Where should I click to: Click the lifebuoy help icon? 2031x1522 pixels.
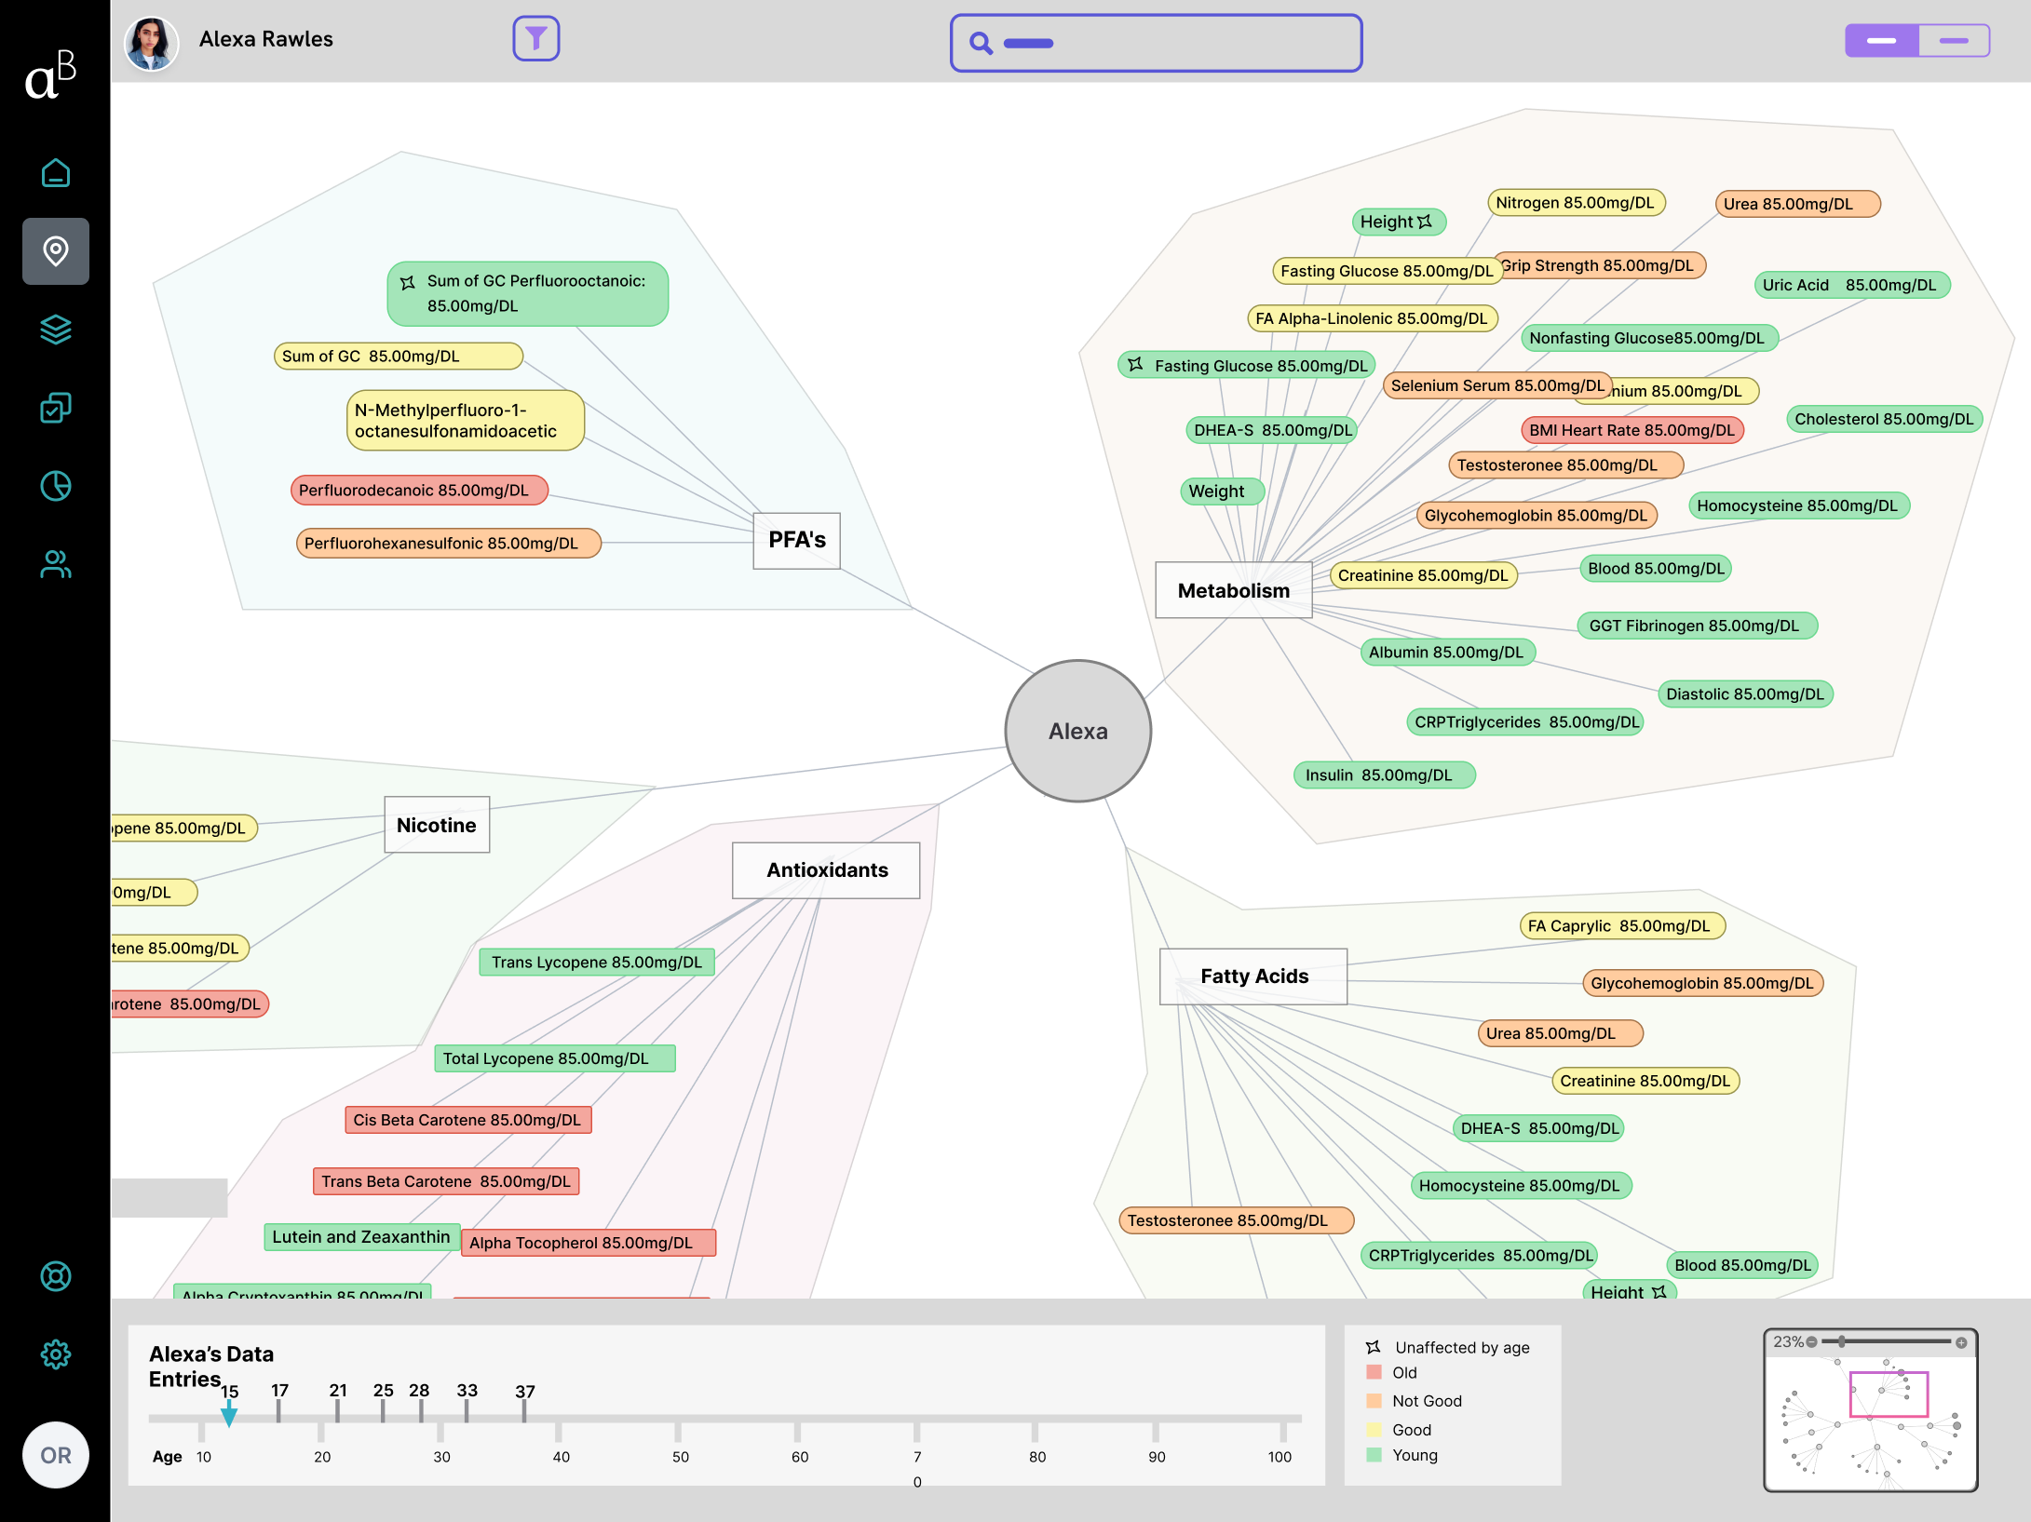[x=56, y=1276]
